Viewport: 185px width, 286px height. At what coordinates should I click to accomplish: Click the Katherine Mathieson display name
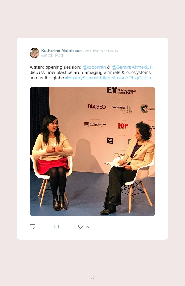pyautogui.click(x=62, y=51)
